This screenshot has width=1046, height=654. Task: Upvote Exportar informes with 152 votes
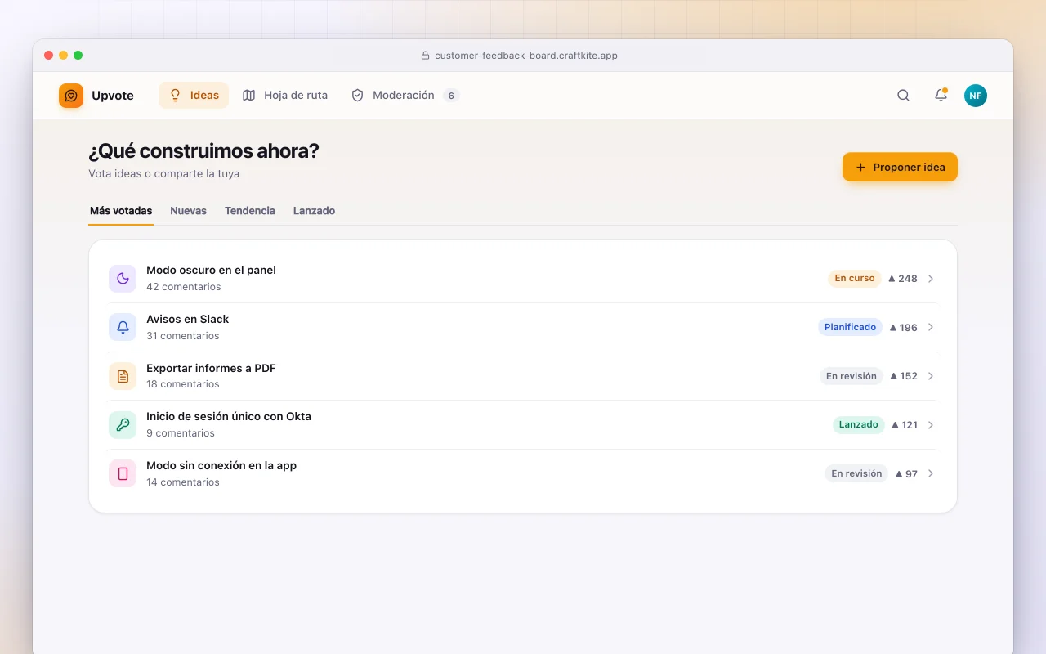904,376
